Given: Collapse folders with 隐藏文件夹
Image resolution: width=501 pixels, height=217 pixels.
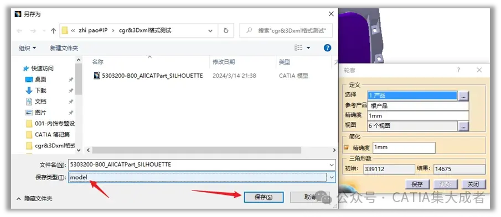Looking at the screenshot, I should click(34, 199).
